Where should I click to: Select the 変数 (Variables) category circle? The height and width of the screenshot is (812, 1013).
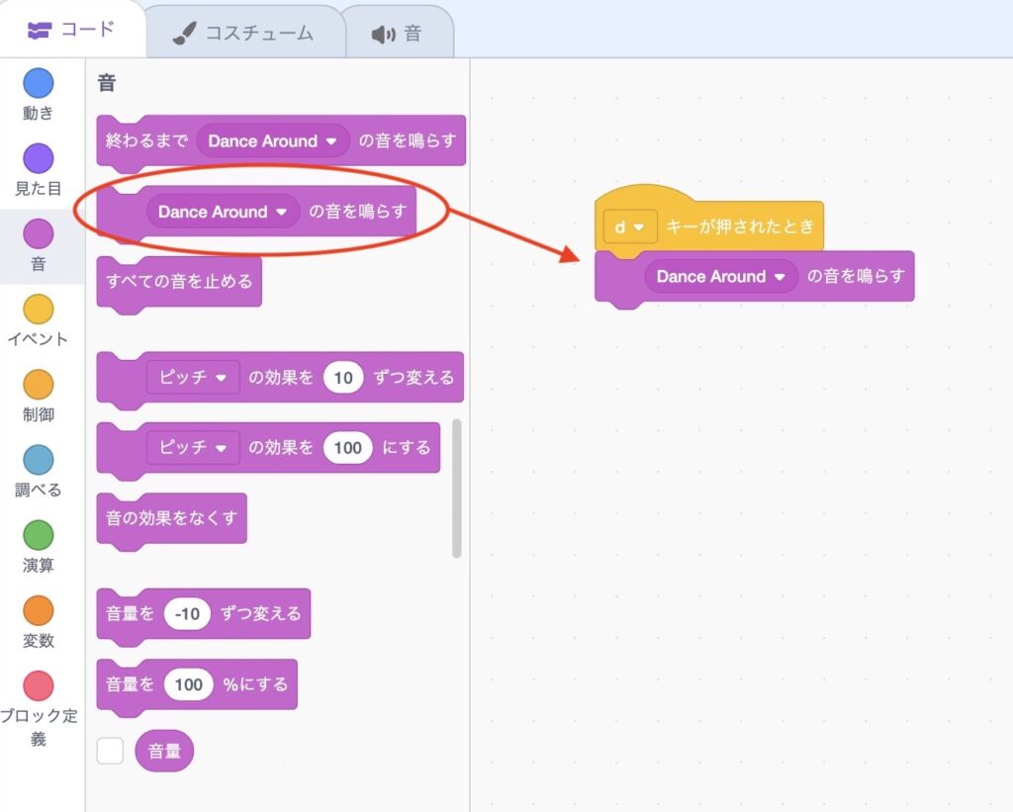point(39,610)
